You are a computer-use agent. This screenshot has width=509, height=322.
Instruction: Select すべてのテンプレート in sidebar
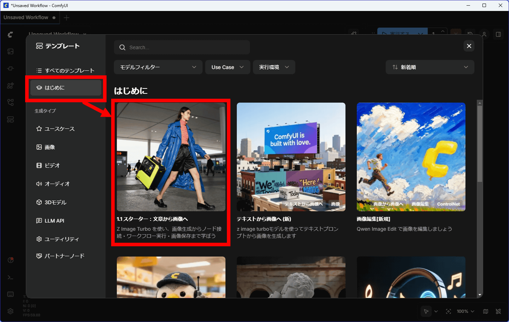65,70
